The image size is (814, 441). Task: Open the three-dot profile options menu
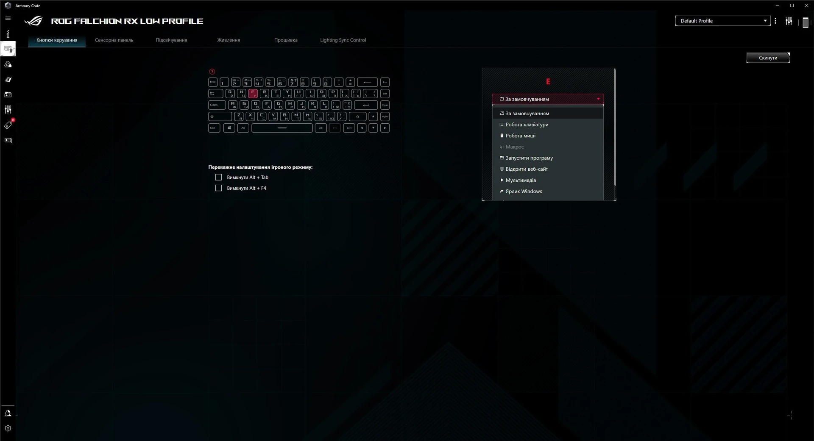click(775, 21)
